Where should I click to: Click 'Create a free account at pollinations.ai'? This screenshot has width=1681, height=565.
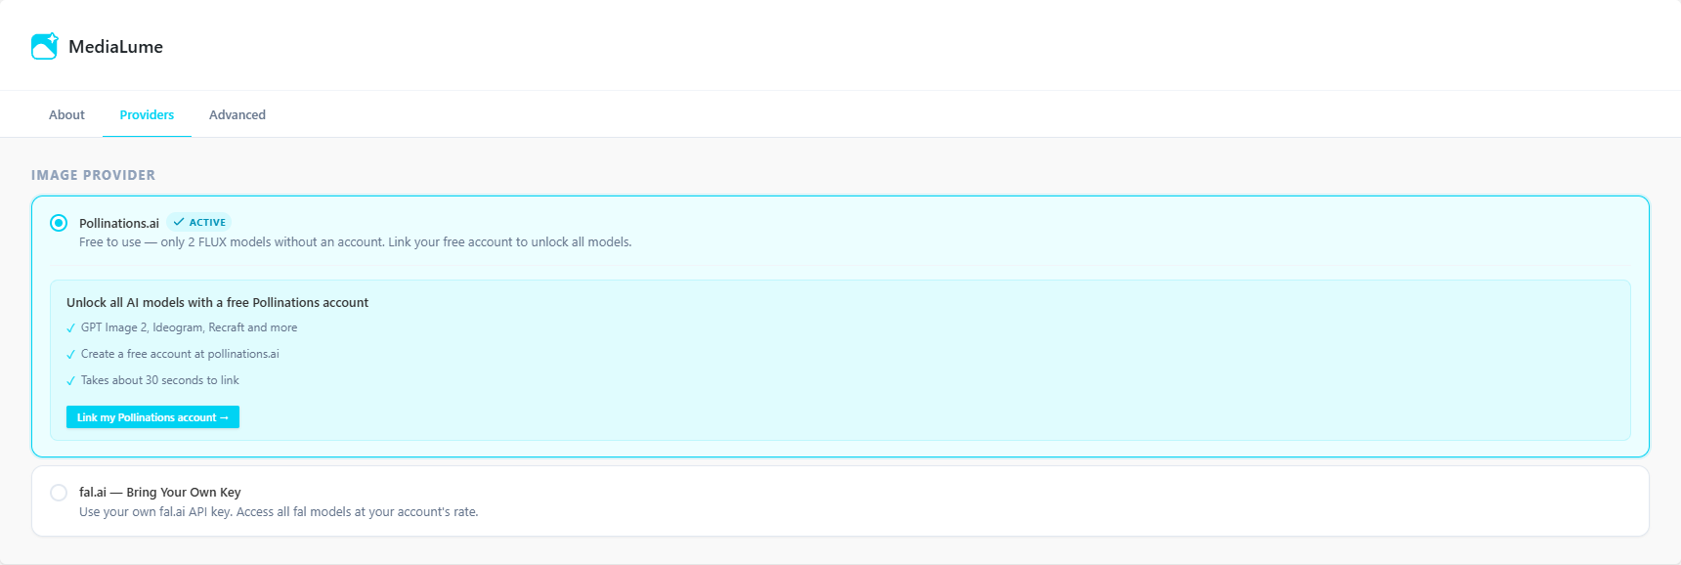(x=180, y=354)
